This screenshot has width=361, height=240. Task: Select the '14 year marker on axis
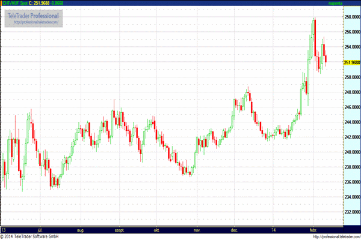pos(273,230)
